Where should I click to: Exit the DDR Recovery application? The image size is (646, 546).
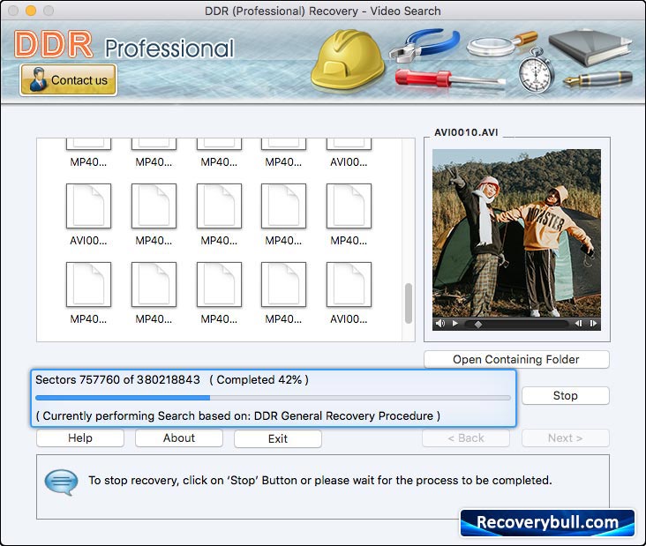click(x=278, y=439)
